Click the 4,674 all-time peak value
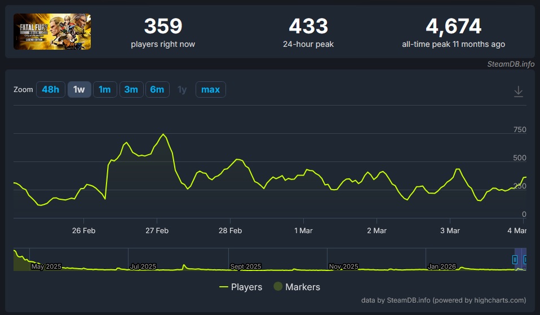The width and height of the screenshot is (540, 315). [x=453, y=26]
